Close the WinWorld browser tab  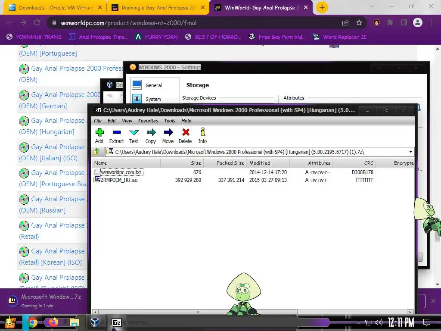(x=306, y=8)
